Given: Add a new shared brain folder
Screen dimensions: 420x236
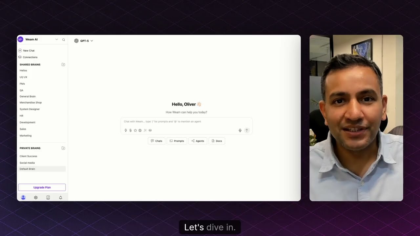Looking at the screenshot, I should pos(63,65).
